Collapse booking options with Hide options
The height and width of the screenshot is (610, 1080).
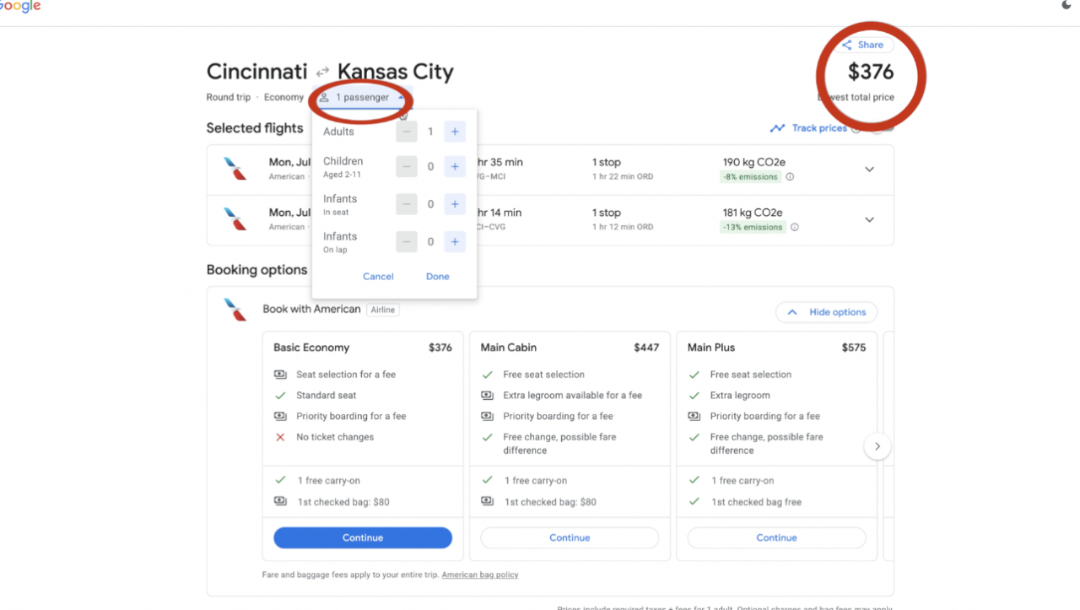pos(826,311)
